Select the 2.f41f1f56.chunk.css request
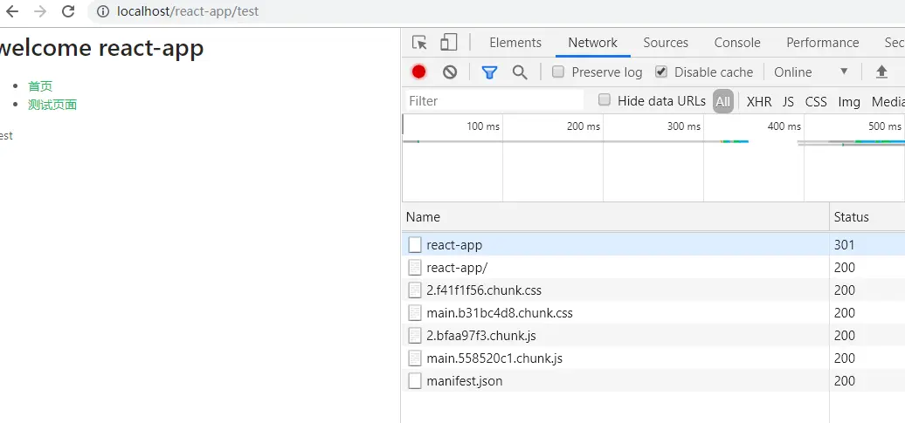 pyautogui.click(x=653, y=290)
